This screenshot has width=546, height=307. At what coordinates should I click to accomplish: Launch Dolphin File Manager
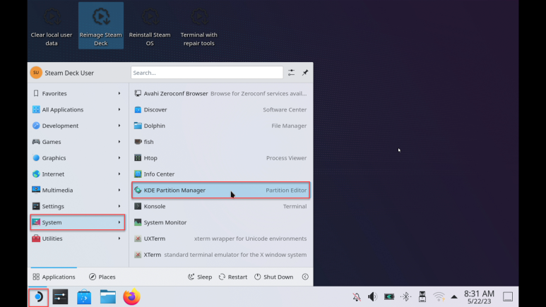[x=221, y=126]
